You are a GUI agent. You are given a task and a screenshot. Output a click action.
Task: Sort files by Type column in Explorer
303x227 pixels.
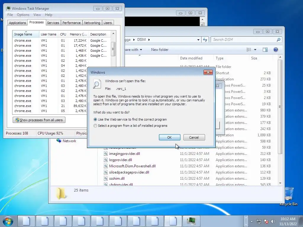(231, 58)
